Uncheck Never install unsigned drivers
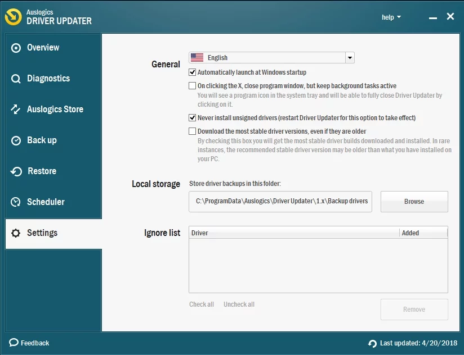The image size is (464, 355). point(193,118)
